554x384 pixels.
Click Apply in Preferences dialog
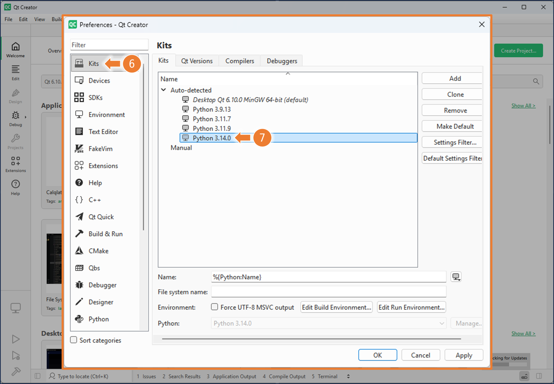[464, 355]
